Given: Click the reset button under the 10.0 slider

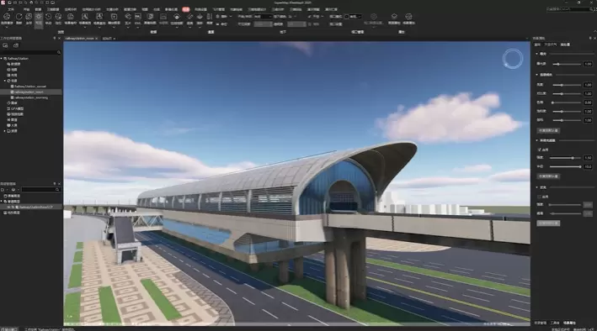Looking at the screenshot, I should [x=548, y=176].
